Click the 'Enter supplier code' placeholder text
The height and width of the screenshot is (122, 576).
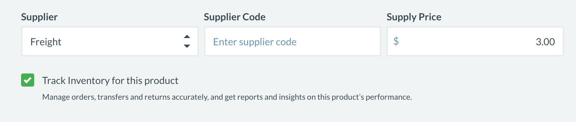pyautogui.click(x=255, y=42)
